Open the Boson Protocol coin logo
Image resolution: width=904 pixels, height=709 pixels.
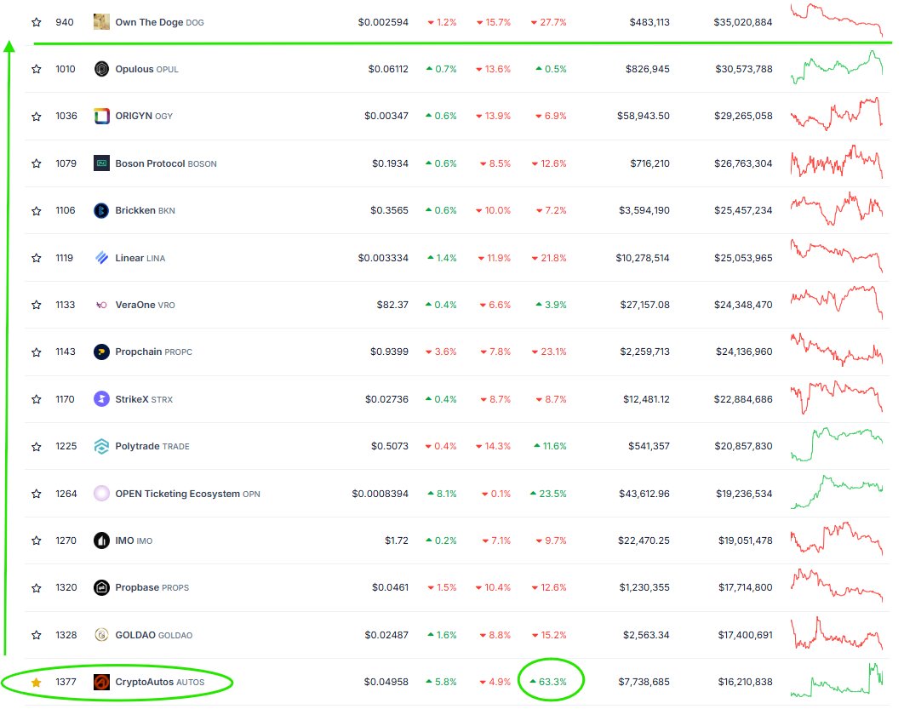101,163
